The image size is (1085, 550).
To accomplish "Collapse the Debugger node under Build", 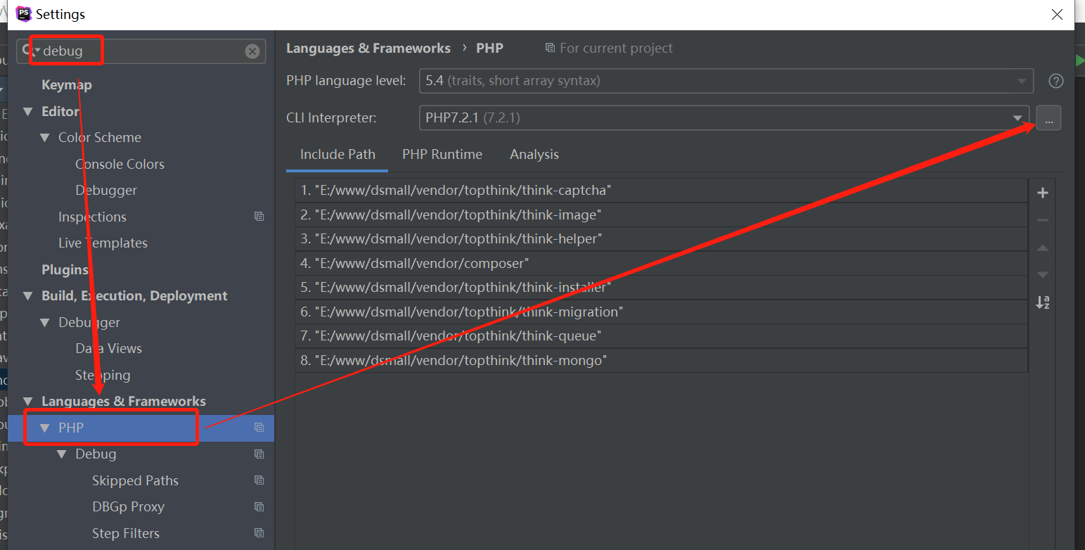I will click(x=45, y=323).
